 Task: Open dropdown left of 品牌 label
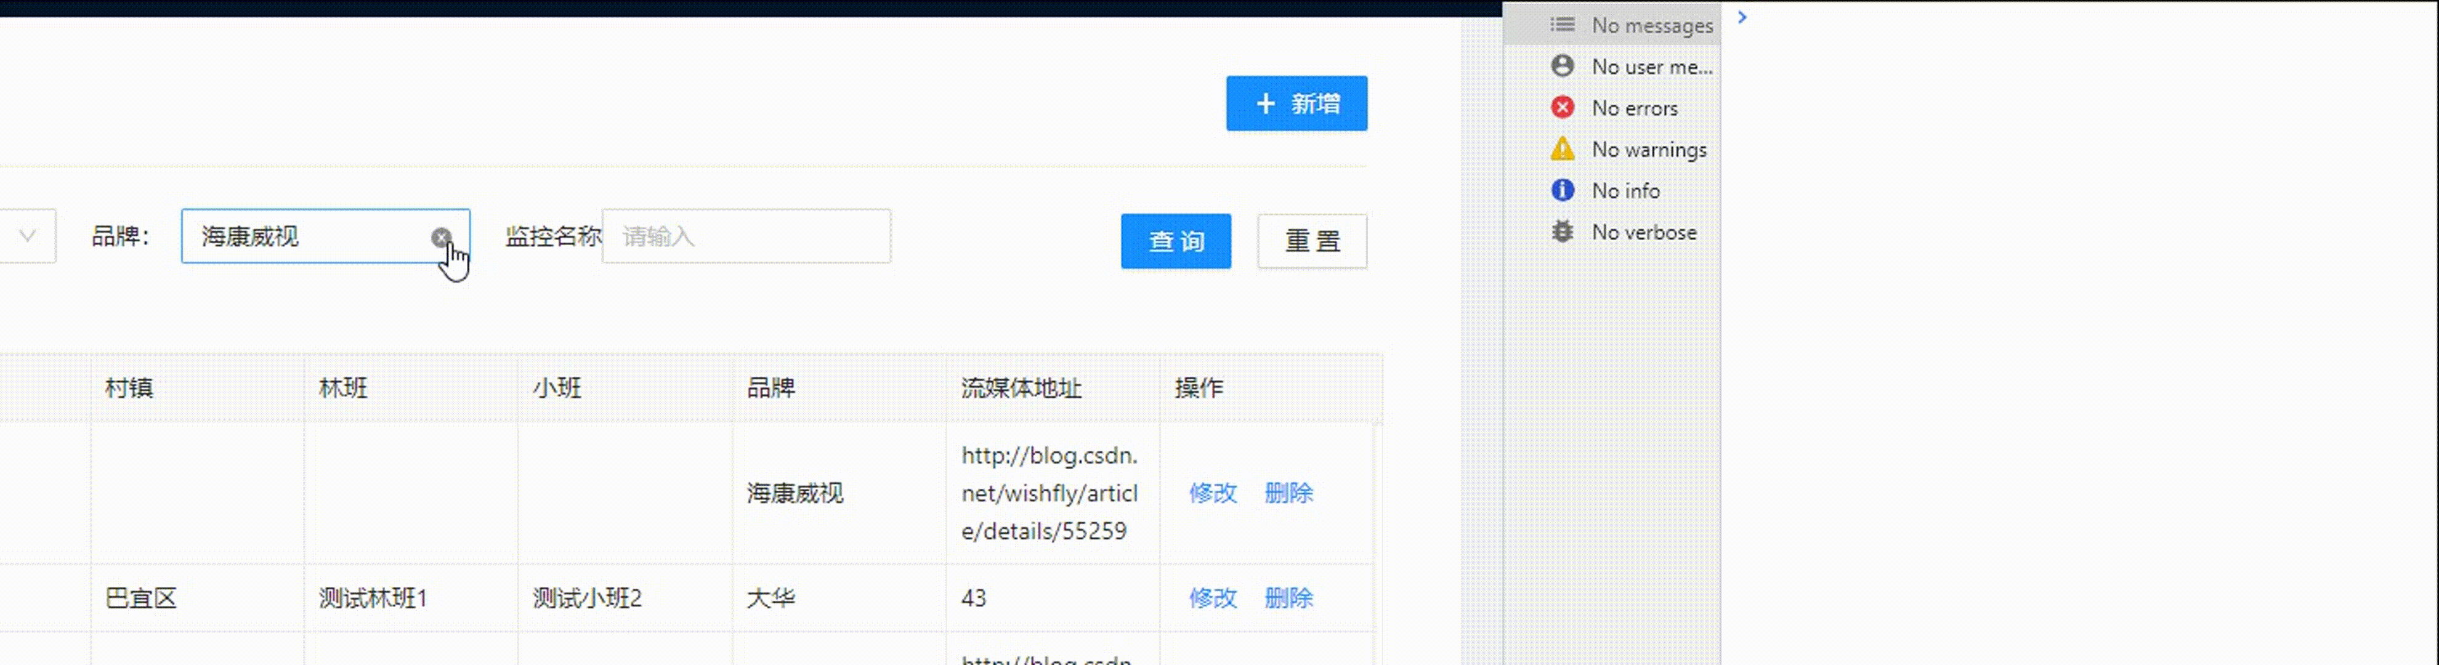pyautogui.click(x=28, y=236)
